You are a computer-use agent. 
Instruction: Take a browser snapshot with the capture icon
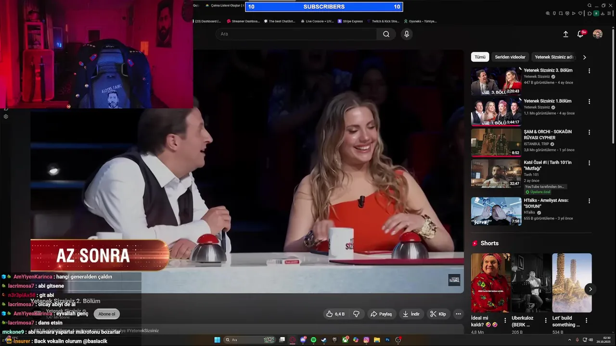coord(561,13)
